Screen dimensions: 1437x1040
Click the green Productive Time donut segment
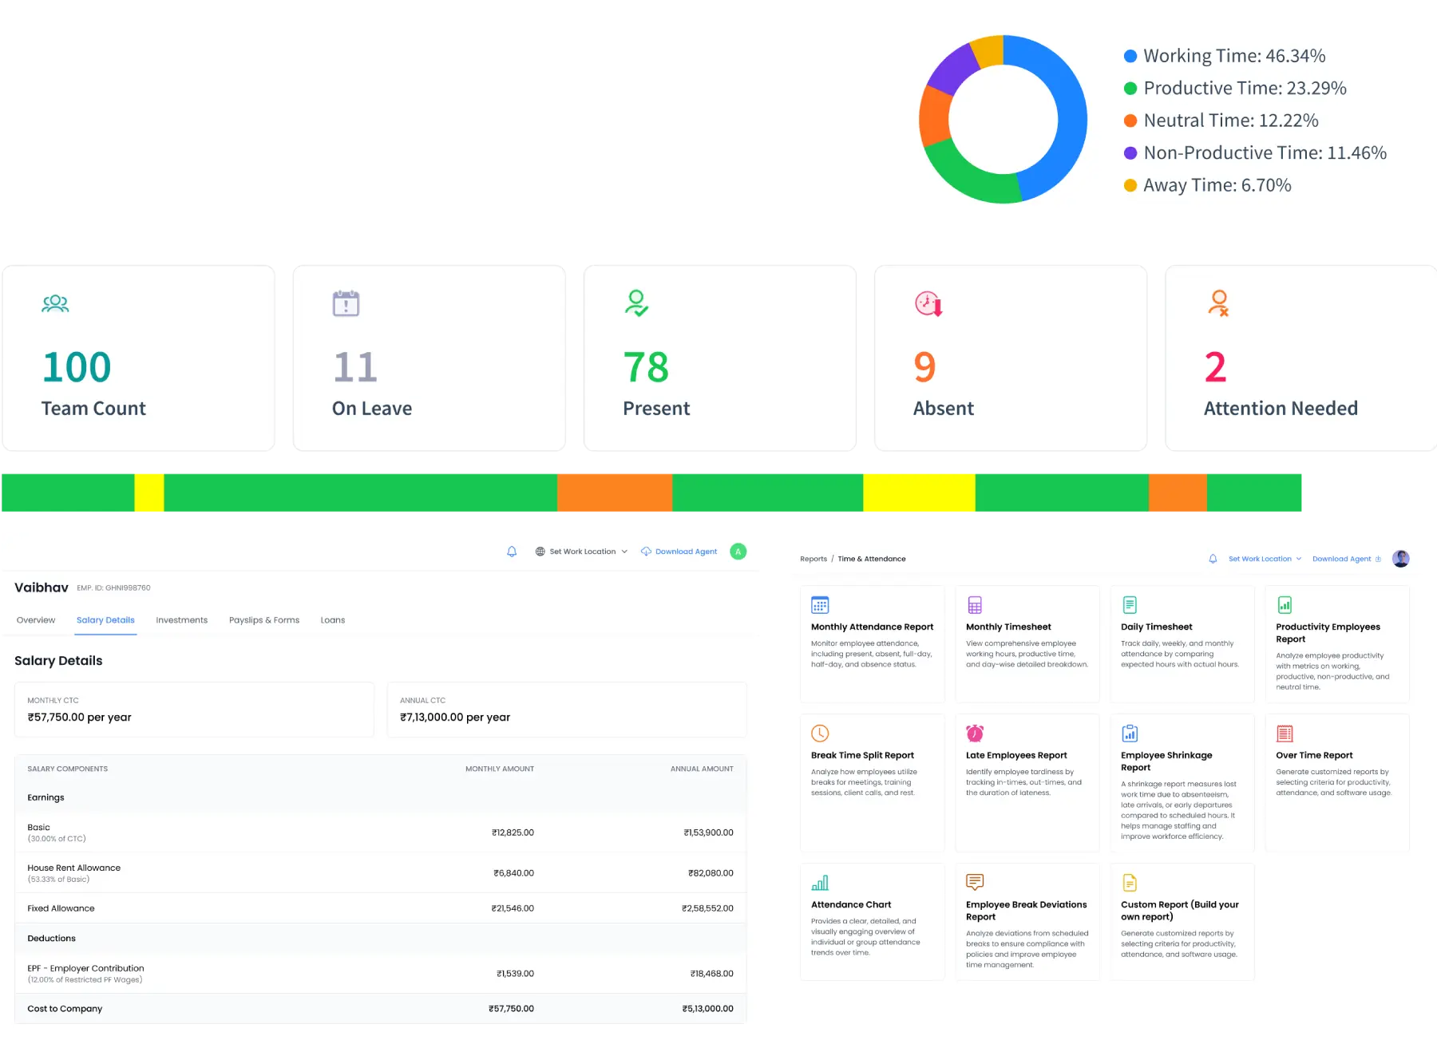974,180
